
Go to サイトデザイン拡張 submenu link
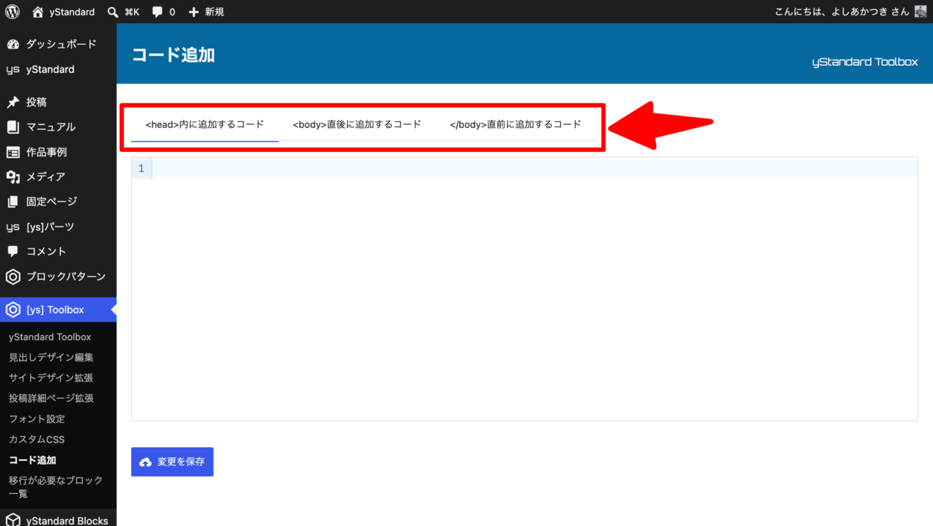pos(51,378)
